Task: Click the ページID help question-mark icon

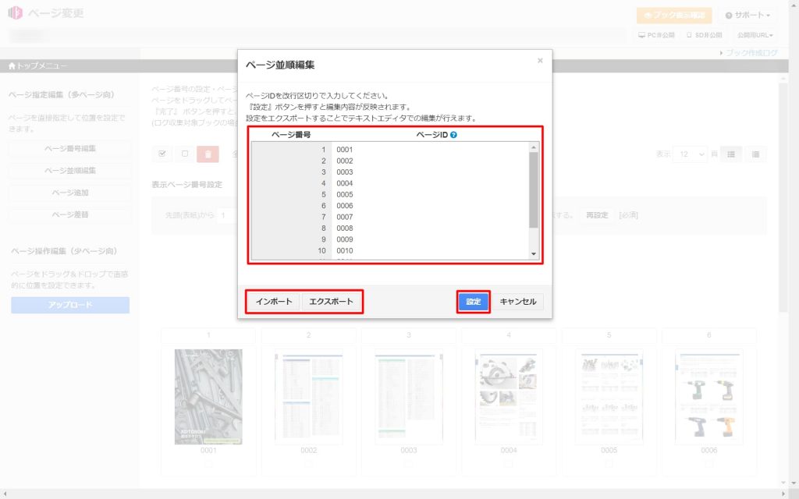Action: 453,135
